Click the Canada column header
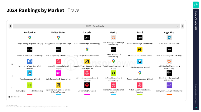201x112 pixels. (87, 33)
